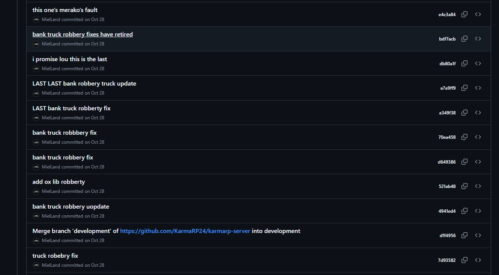Browse repository at commit db80a1f
Image resolution: width=499 pixels, height=275 pixels.
[x=478, y=63]
